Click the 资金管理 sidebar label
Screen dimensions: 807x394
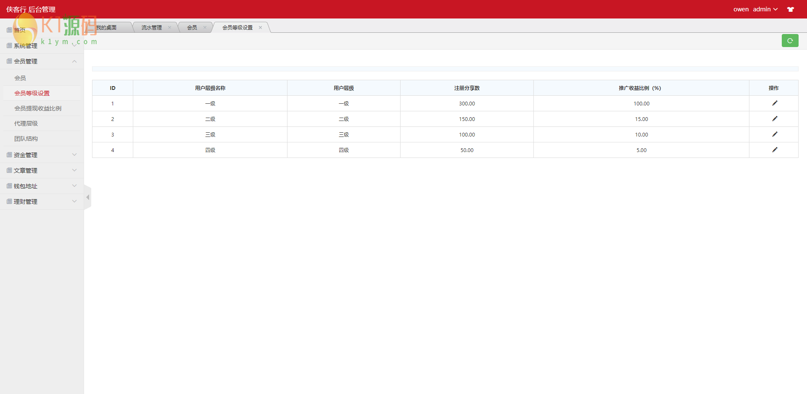click(x=26, y=155)
